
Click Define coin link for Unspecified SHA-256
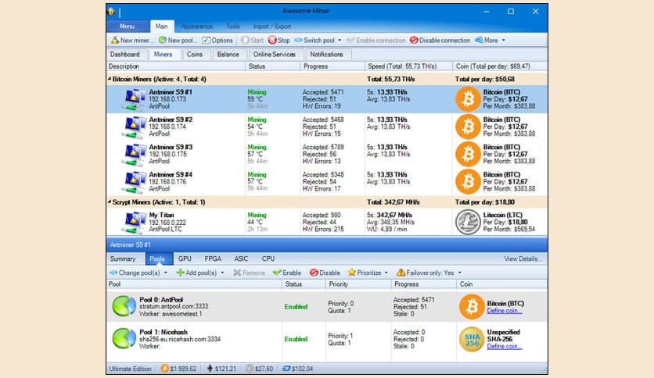[x=505, y=346]
